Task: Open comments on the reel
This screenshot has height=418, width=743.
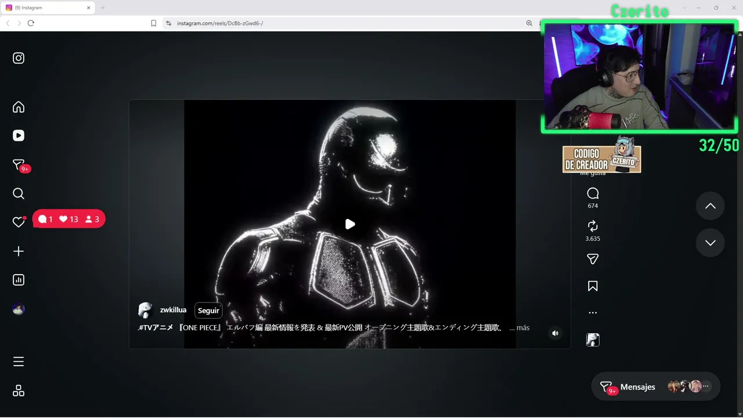Action: [x=593, y=193]
